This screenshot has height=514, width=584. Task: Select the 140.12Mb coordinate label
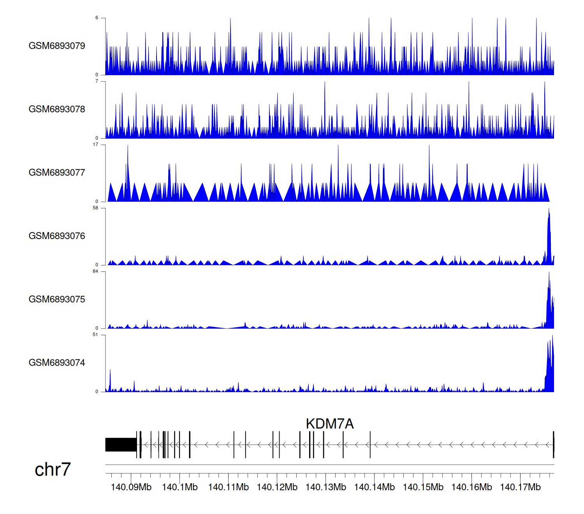277,487
